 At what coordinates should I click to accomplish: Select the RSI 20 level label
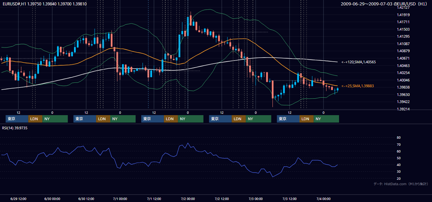click(399, 178)
